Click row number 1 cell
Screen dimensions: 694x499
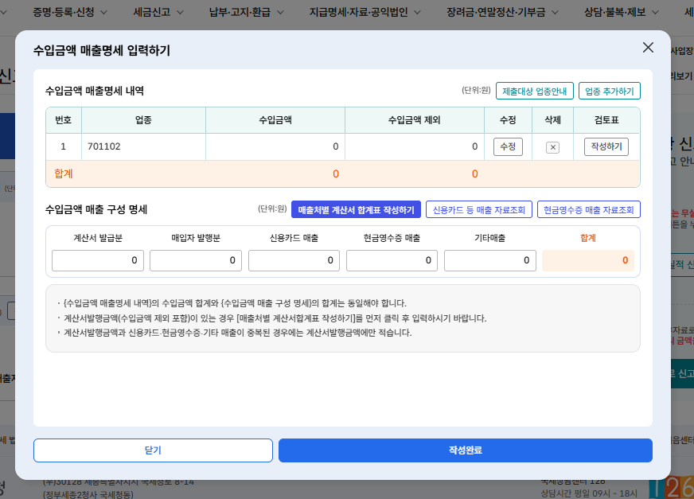click(64, 146)
